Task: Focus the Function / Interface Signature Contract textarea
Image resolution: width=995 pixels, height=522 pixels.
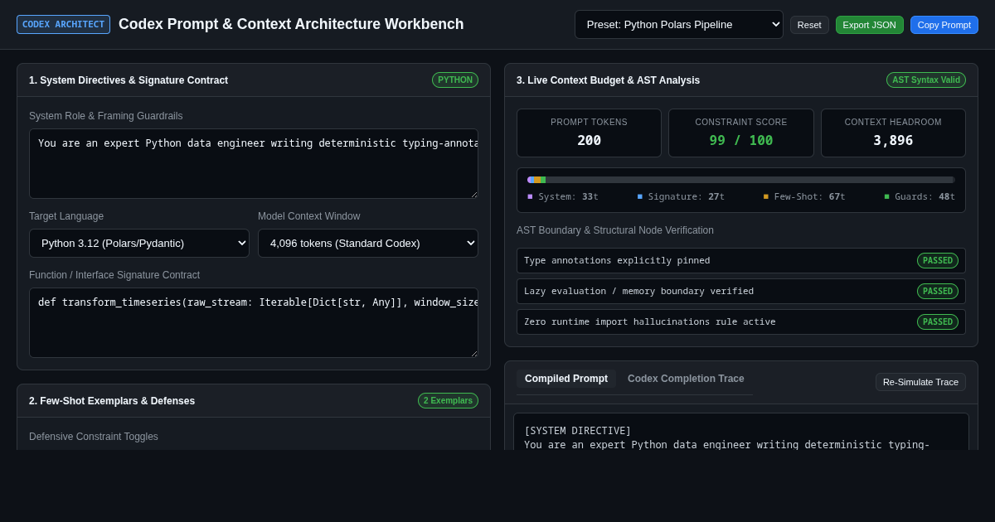Action: click(254, 322)
